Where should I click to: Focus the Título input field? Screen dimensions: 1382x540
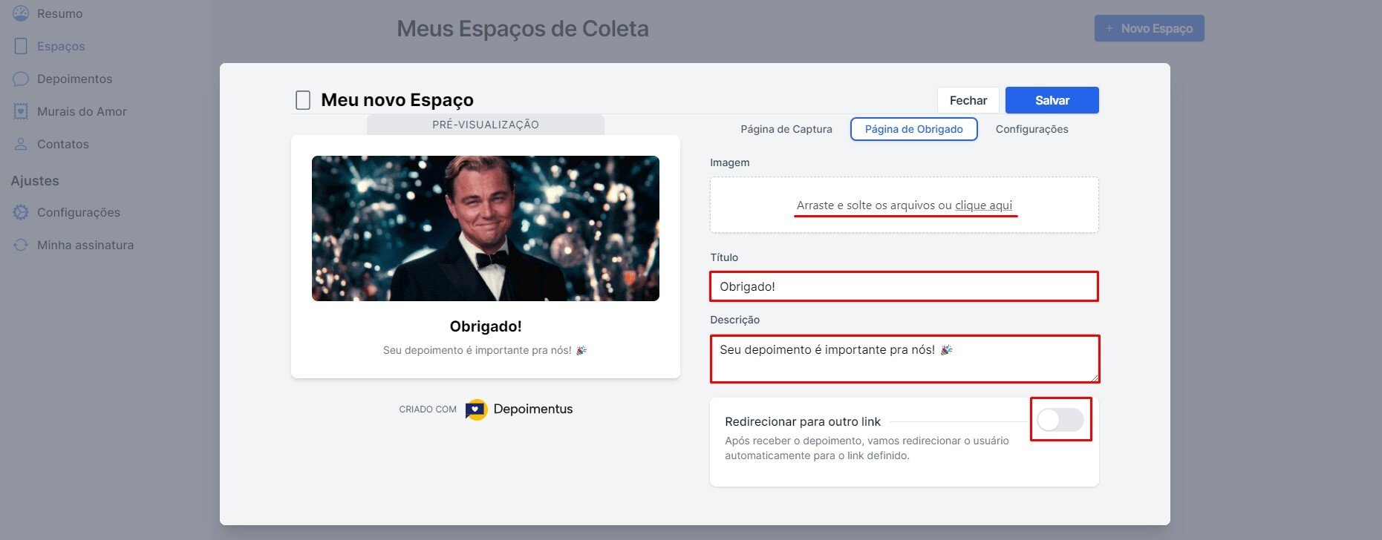(904, 286)
